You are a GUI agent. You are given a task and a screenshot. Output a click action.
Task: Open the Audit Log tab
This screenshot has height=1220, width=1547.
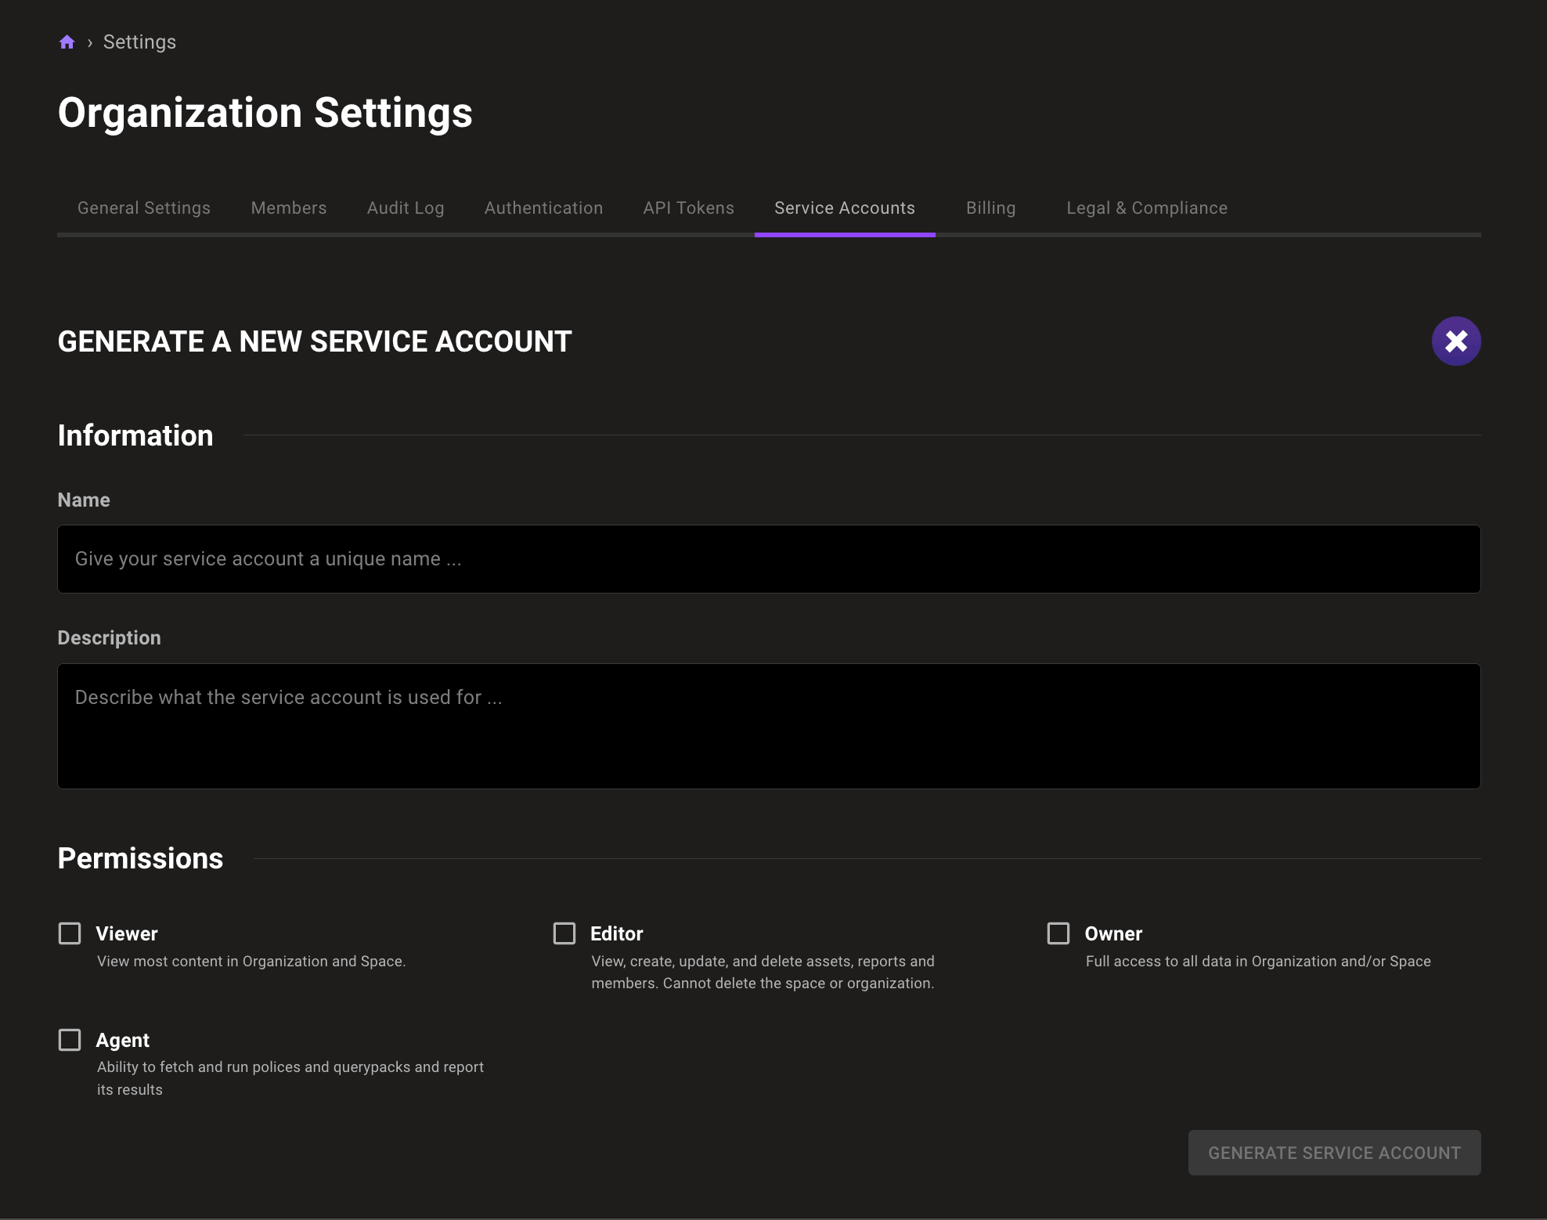[x=406, y=206]
